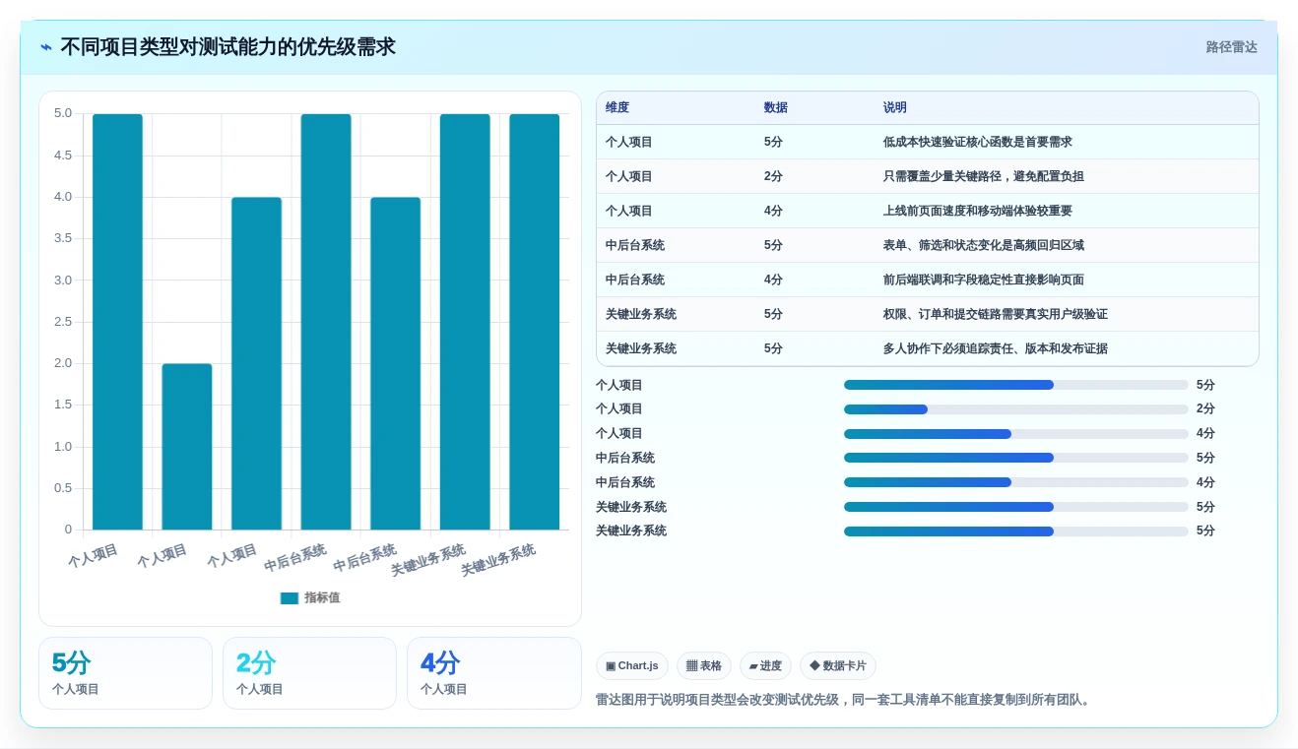Image resolution: width=1298 pixels, height=749 pixels.
Task: Click the 2分 cell in the table's 数据 column
Action: 773,176
